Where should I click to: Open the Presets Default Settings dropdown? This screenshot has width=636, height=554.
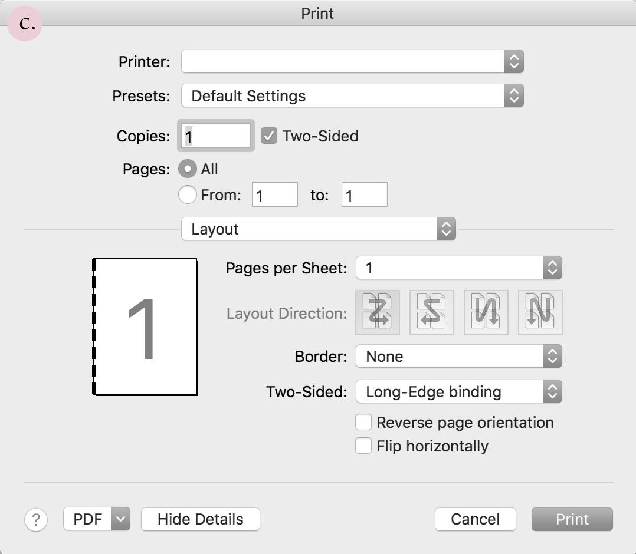click(x=352, y=95)
